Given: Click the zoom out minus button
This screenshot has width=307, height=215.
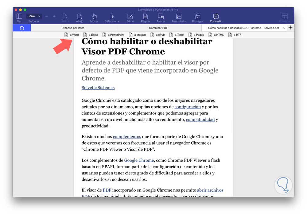Looking at the screenshot, I should (46, 16).
